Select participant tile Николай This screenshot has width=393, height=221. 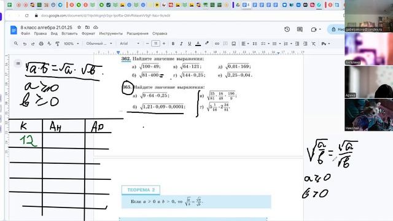(x=368, y=115)
